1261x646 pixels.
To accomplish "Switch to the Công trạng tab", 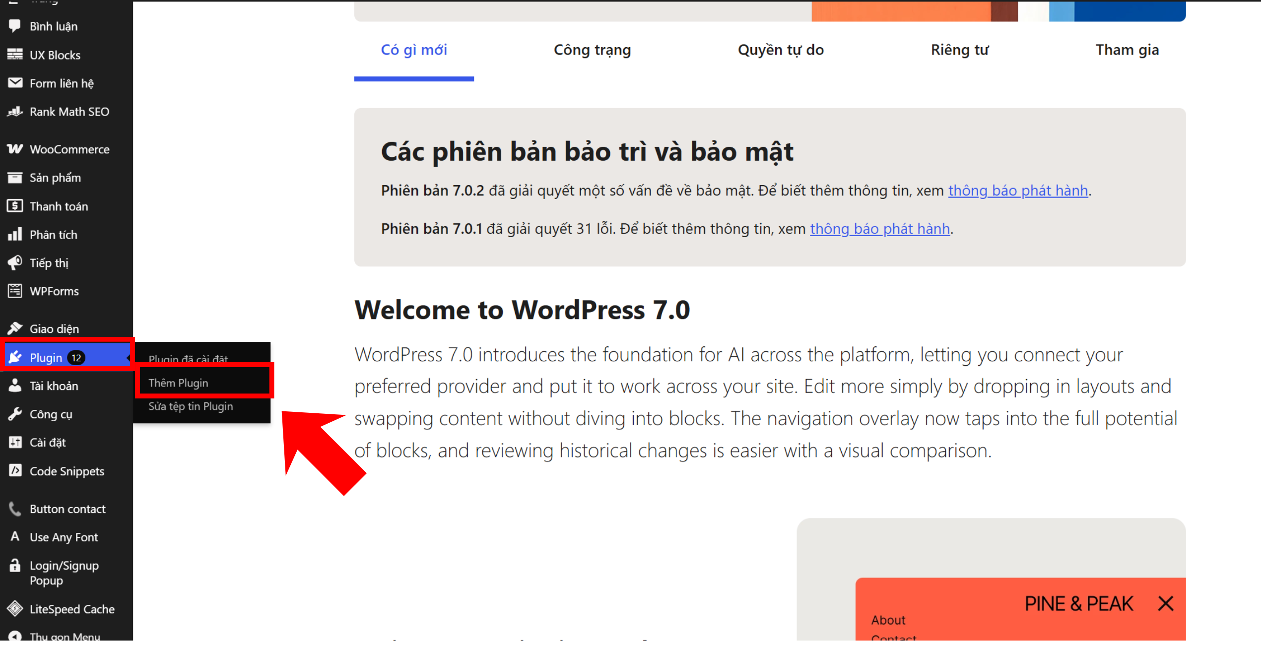I will coord(592,50).
